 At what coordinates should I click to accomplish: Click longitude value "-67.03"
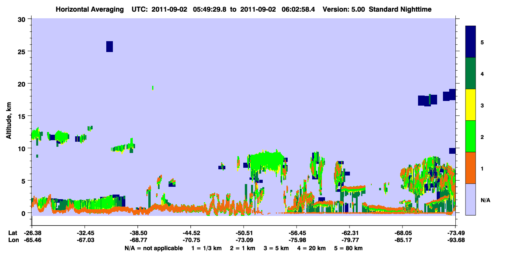click(84, 240)
